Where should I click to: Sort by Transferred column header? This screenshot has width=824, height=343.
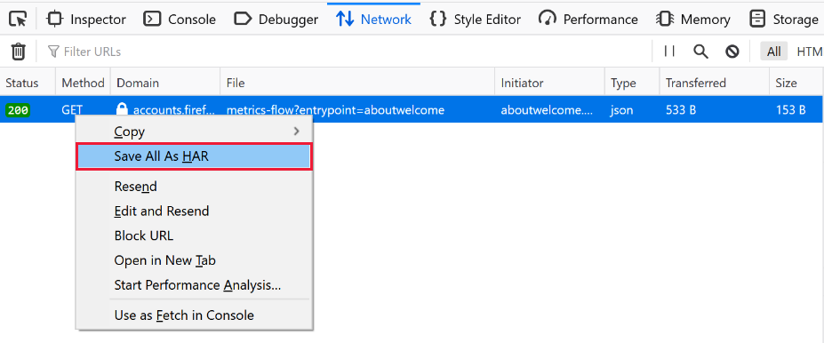point(714,83)
